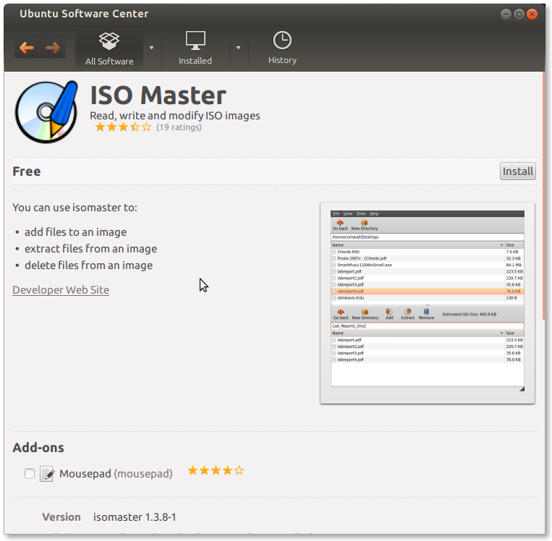Click the ISO Master title heading
Screen dimensions: 552x541
(158, 95)
